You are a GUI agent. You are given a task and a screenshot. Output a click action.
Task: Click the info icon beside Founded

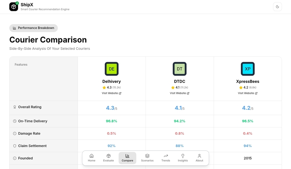coord(15,158)
